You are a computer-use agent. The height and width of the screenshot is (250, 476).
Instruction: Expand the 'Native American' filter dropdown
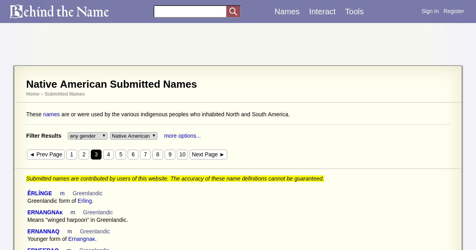pos(134,136)
